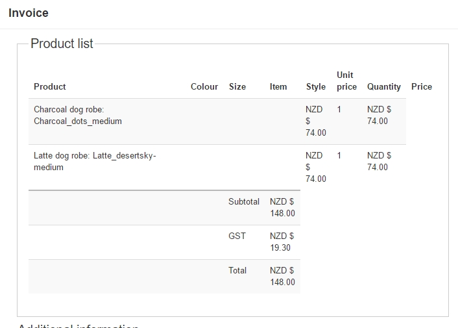
Task: Select the Style column header
Action: point(316,86)
